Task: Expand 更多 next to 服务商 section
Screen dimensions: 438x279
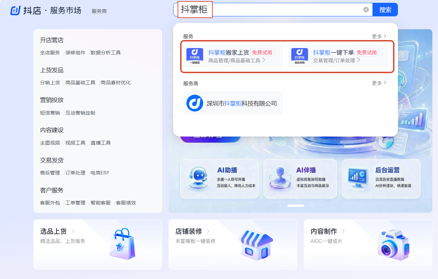Action: [379, 83]
